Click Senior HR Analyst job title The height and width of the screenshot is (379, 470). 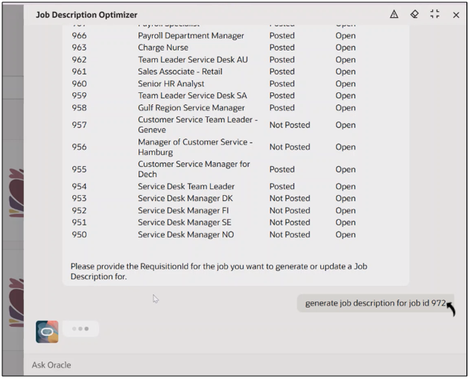pyautogui.click(x=171, y=83)
